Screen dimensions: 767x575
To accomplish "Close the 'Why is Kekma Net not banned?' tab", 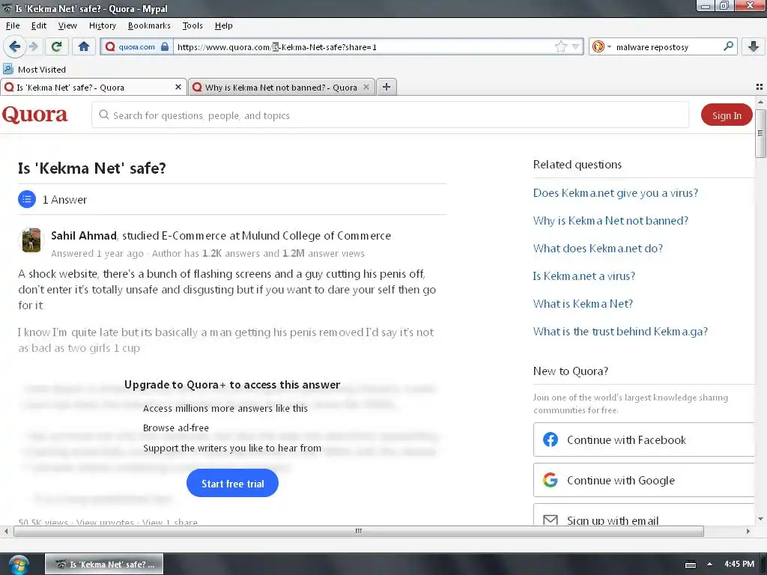I will [x=366, y=87].
